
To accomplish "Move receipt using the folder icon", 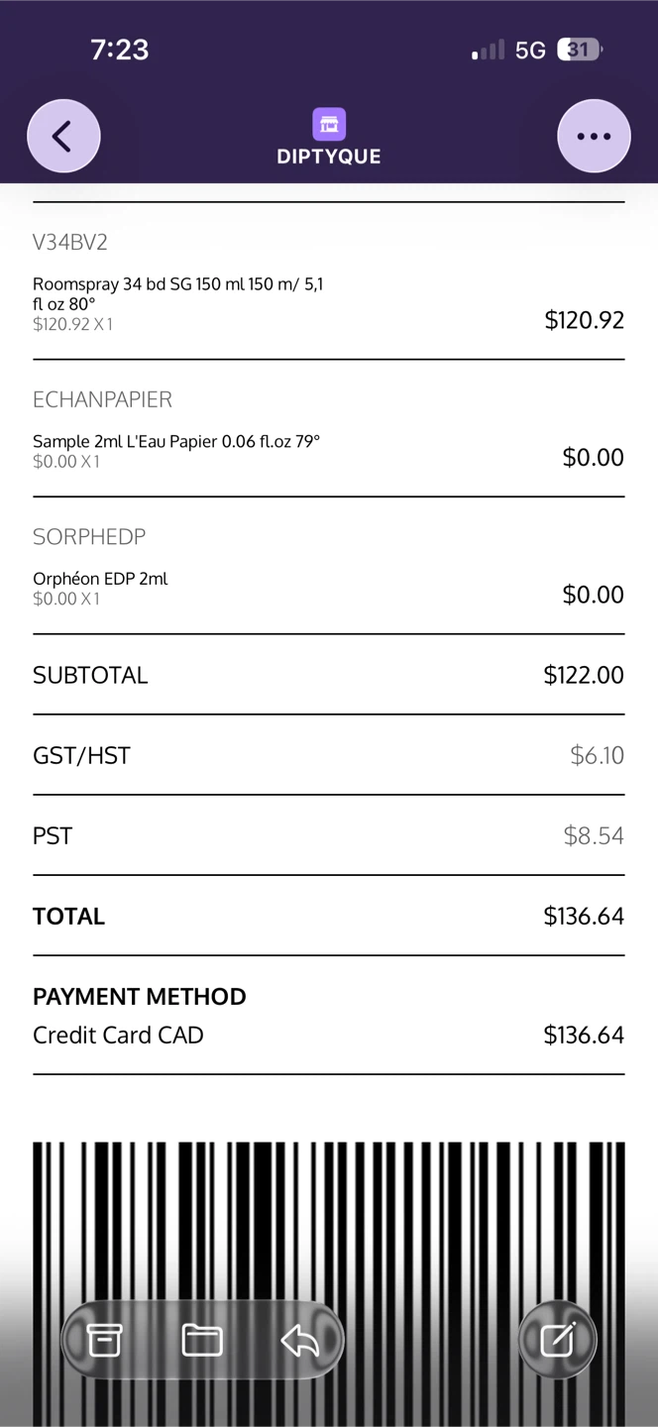I will 202,1340.
